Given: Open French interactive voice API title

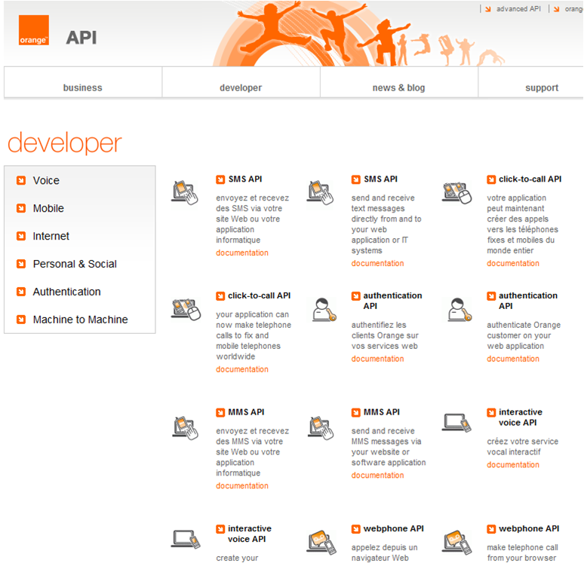Looking at the screenshot, I should [521, 417].
